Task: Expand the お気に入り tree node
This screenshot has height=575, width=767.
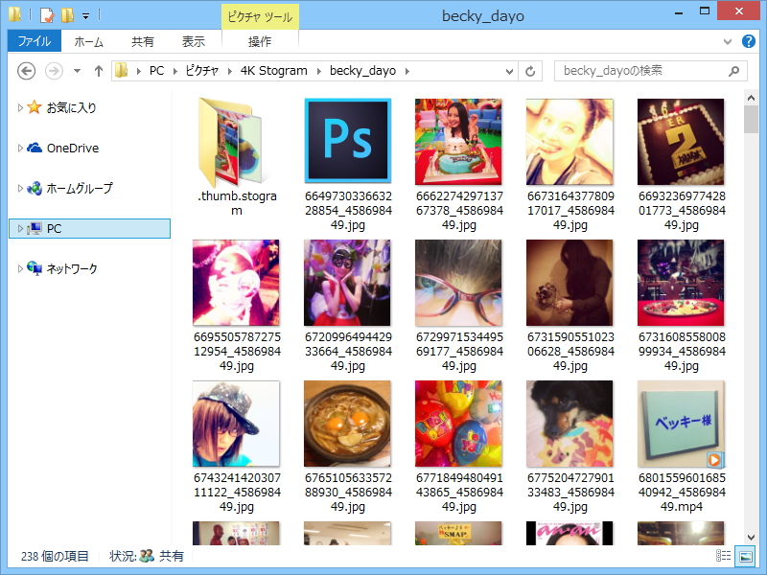Action: click(x=20, y=107)
